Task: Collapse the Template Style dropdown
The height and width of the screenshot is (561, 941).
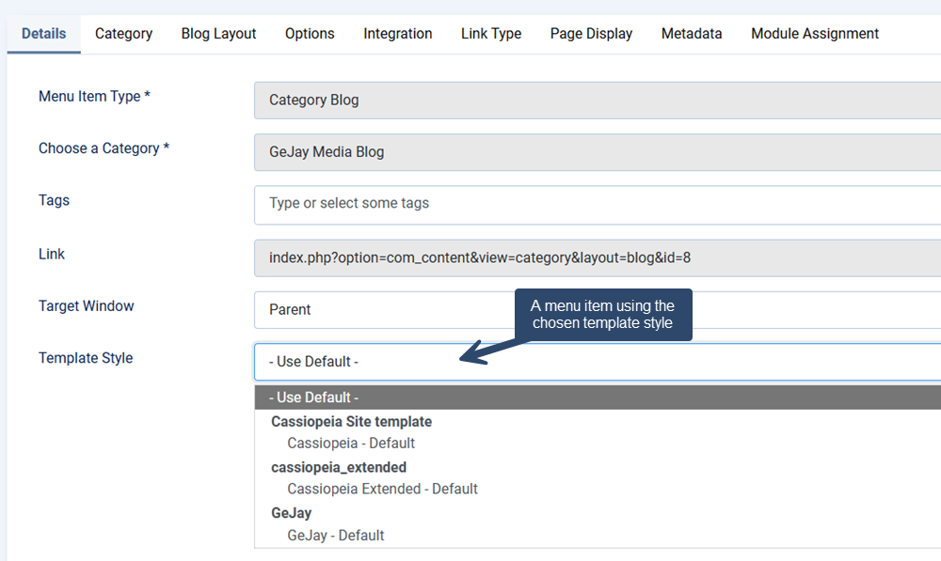Action: pos(598,362)
